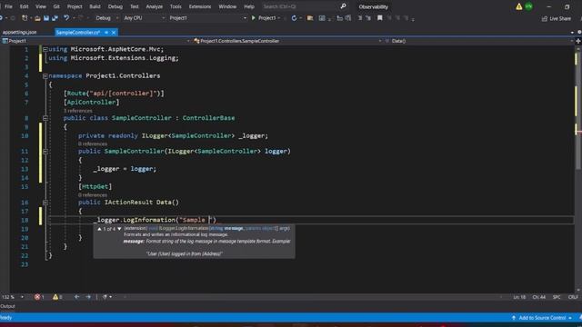Open the Edit menu
The height and width of the screenshot is (327, 582).
[x=25, y=6]
